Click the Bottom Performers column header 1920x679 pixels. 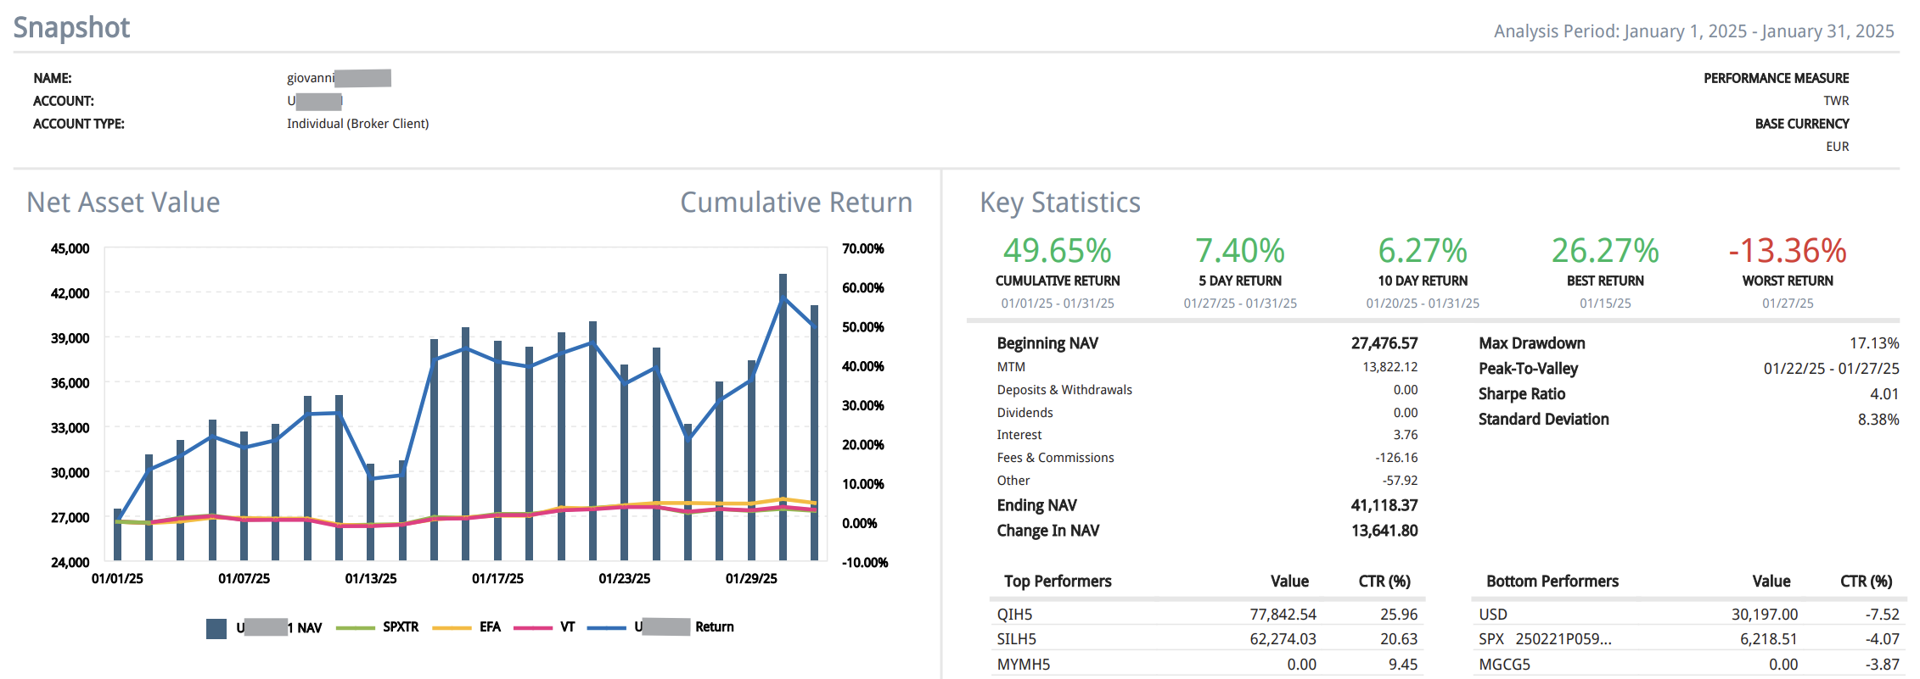click(x=1552, y=582)
